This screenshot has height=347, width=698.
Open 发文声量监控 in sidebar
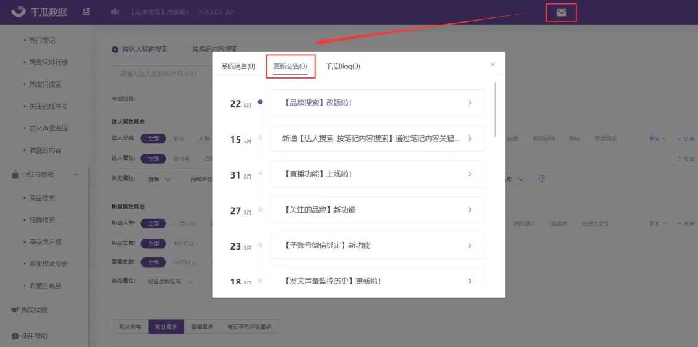48,128
